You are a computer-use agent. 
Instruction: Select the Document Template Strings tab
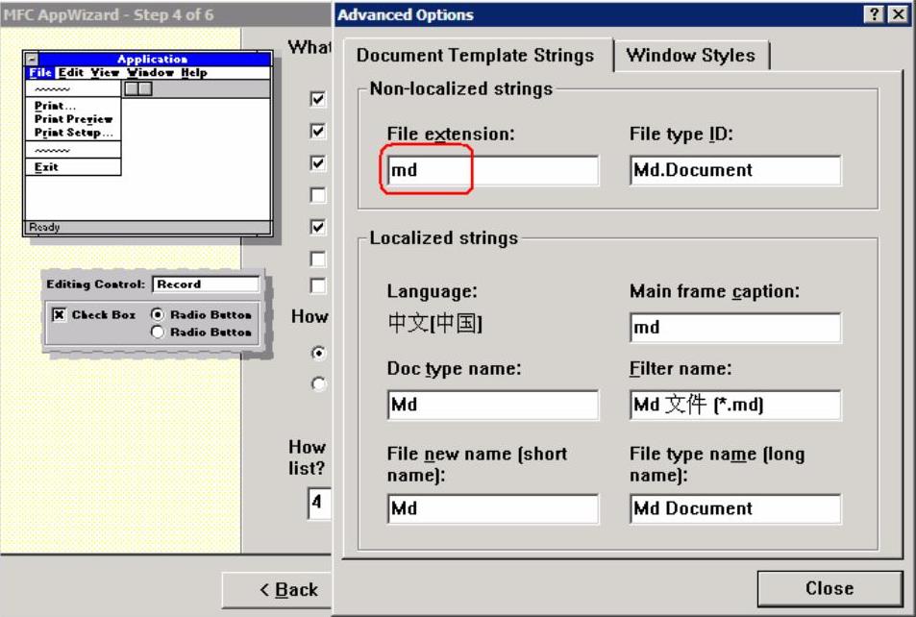[x=475, y=55]
